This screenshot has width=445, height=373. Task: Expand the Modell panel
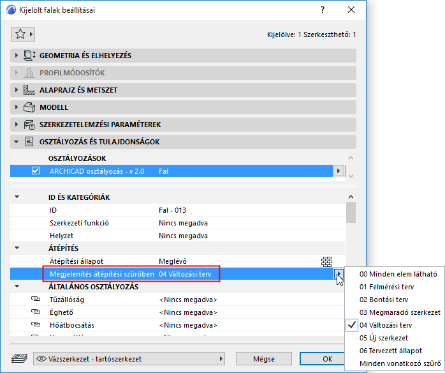pos(16,107)
